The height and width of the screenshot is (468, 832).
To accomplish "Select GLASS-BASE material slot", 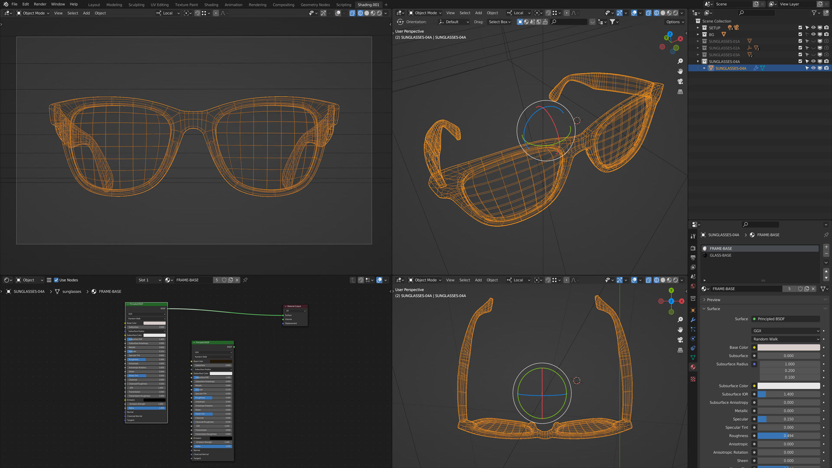I will click(x=760, y=255).
